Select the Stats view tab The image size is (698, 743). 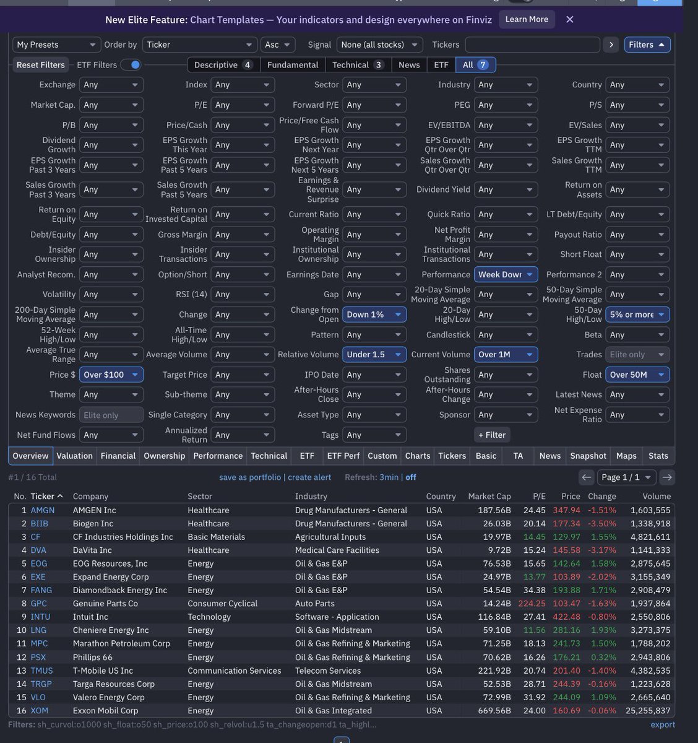(658, 456)
